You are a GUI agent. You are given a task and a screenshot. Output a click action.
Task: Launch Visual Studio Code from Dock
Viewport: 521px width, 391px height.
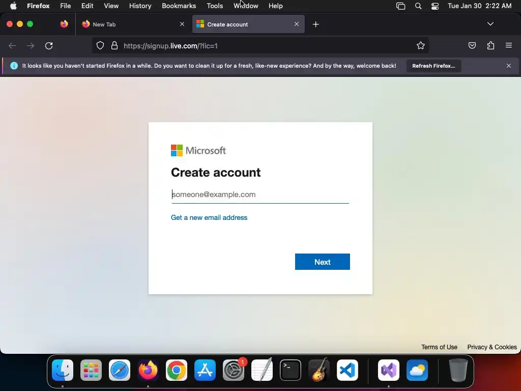point(348,370)
